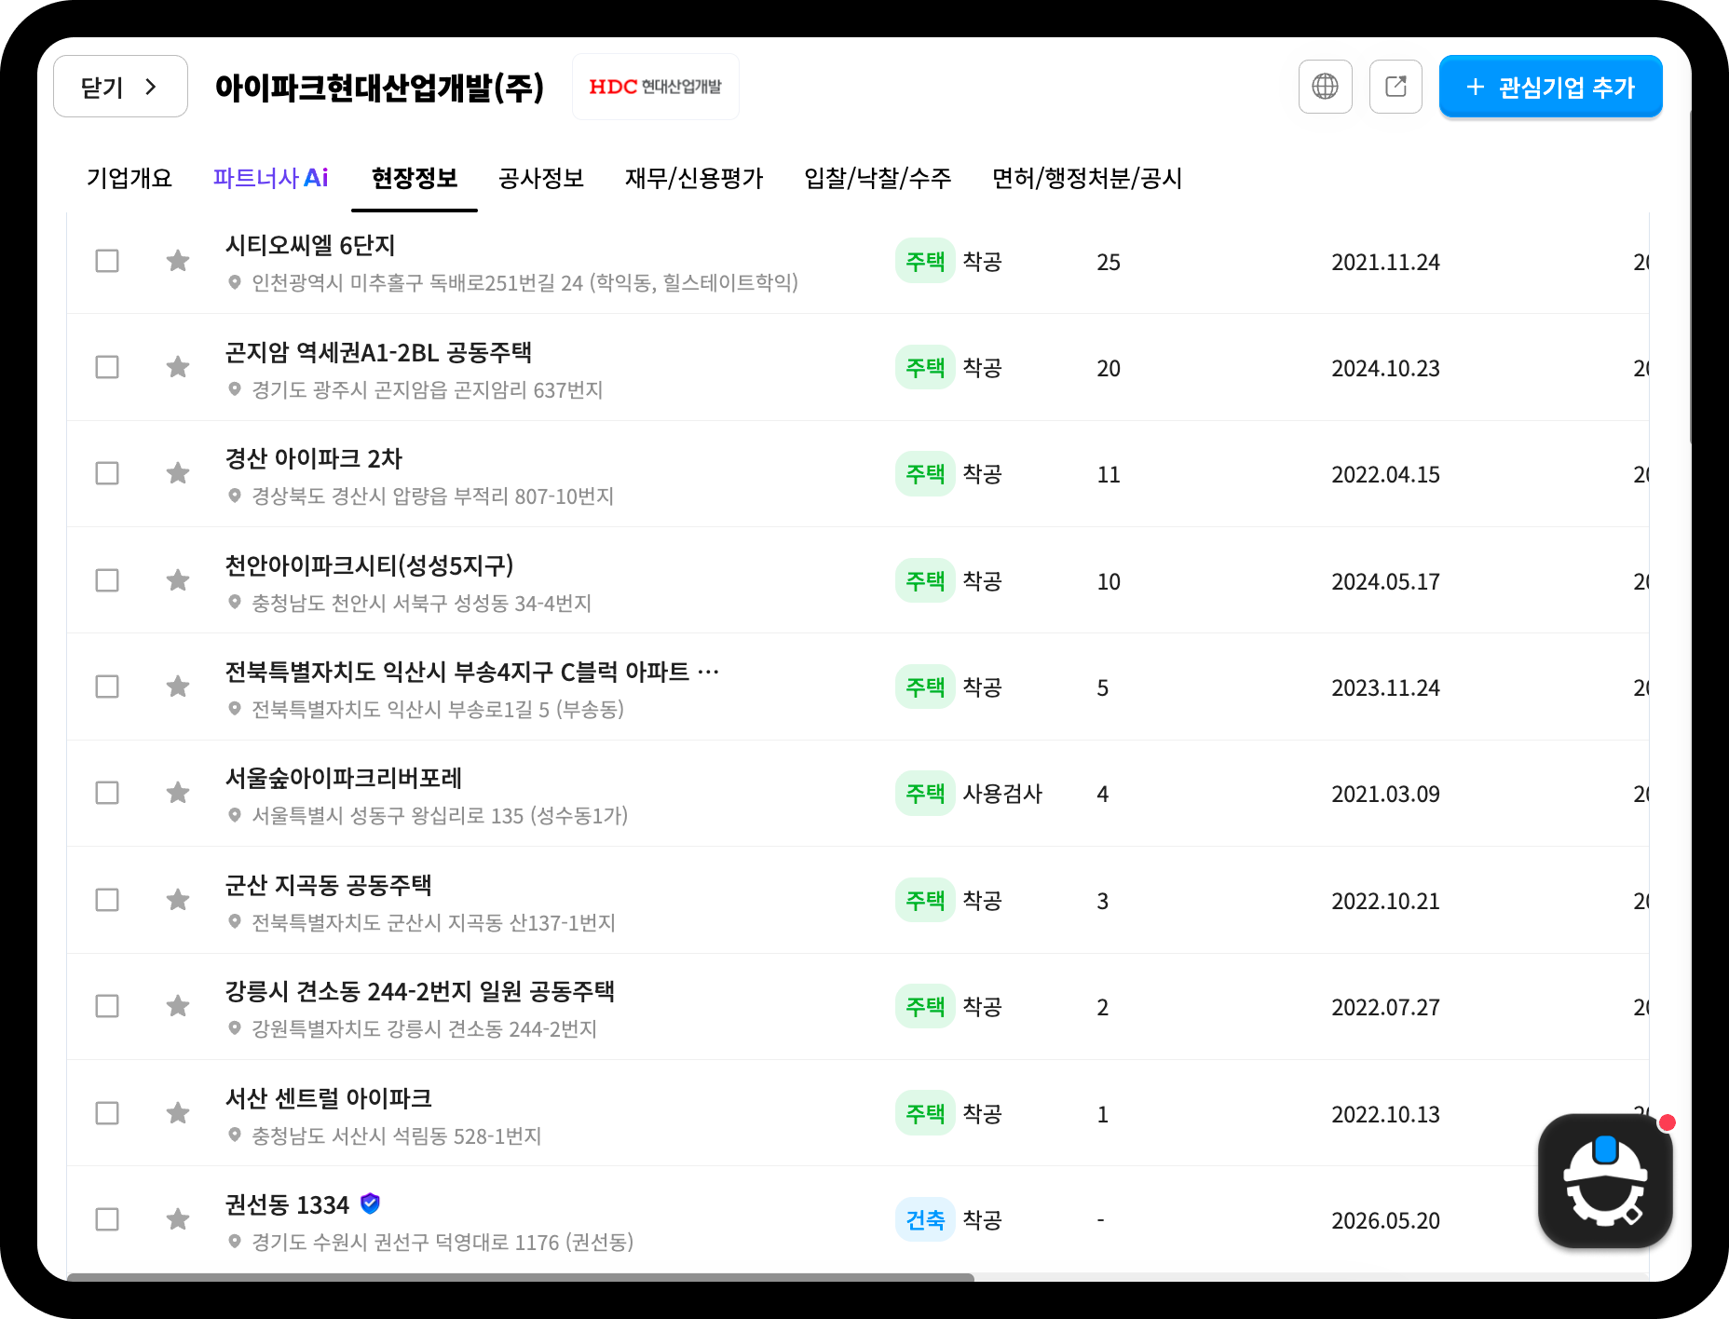Click date 2021.03.09

point(1385,794)
